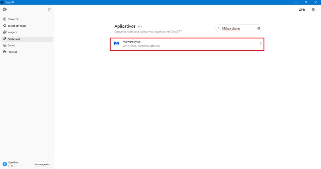Restore down the ChatGPT window
Image resolution: width=321 pixels, height=169 pixels.
[x=306, y=3]
